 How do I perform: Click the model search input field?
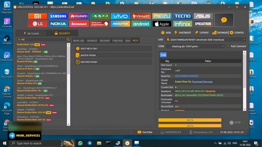[x=43, y=40]
